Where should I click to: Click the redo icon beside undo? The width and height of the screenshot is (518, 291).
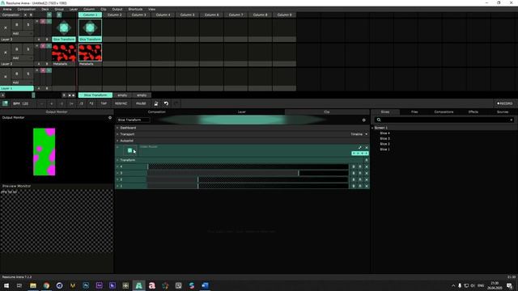click(x=176, y=103)
